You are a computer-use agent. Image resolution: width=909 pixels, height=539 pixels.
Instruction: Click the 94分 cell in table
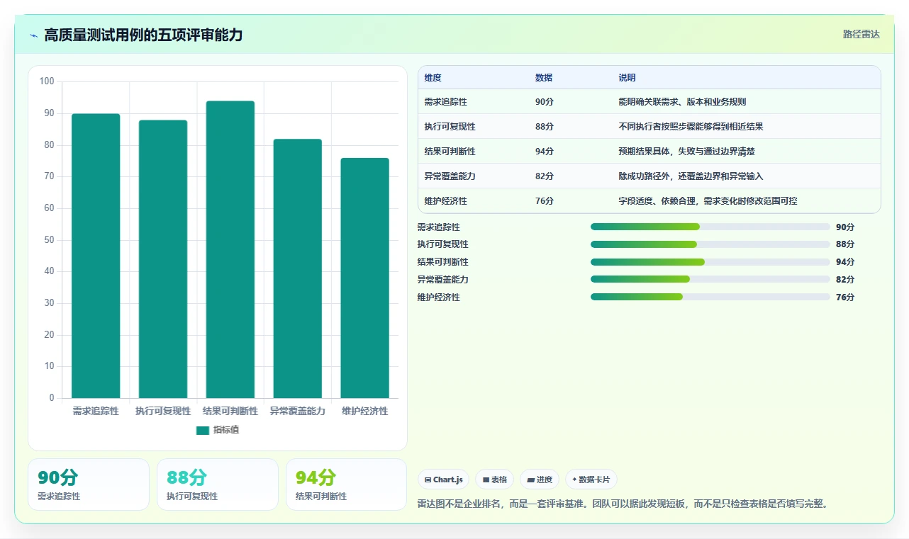pyautogui.click(x=544, y=152)
